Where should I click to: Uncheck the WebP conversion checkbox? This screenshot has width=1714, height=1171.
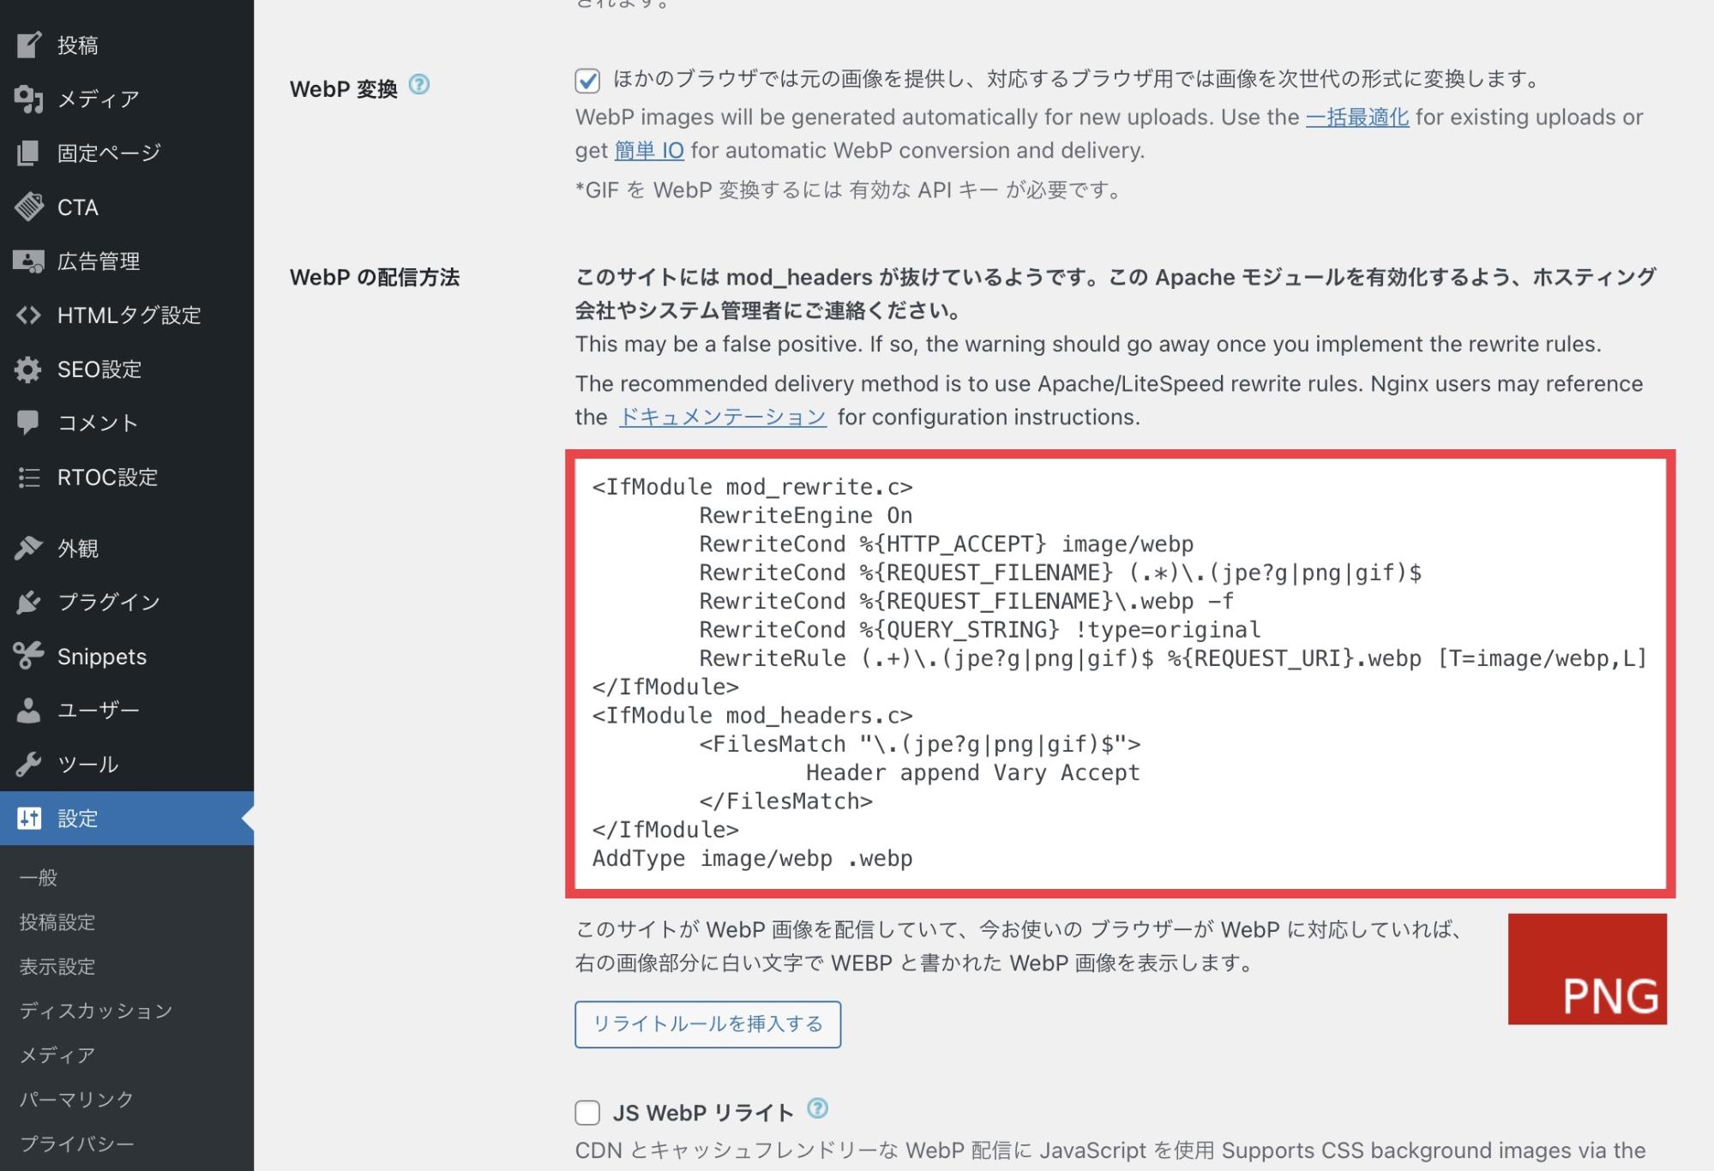click(x=587, y=81)
